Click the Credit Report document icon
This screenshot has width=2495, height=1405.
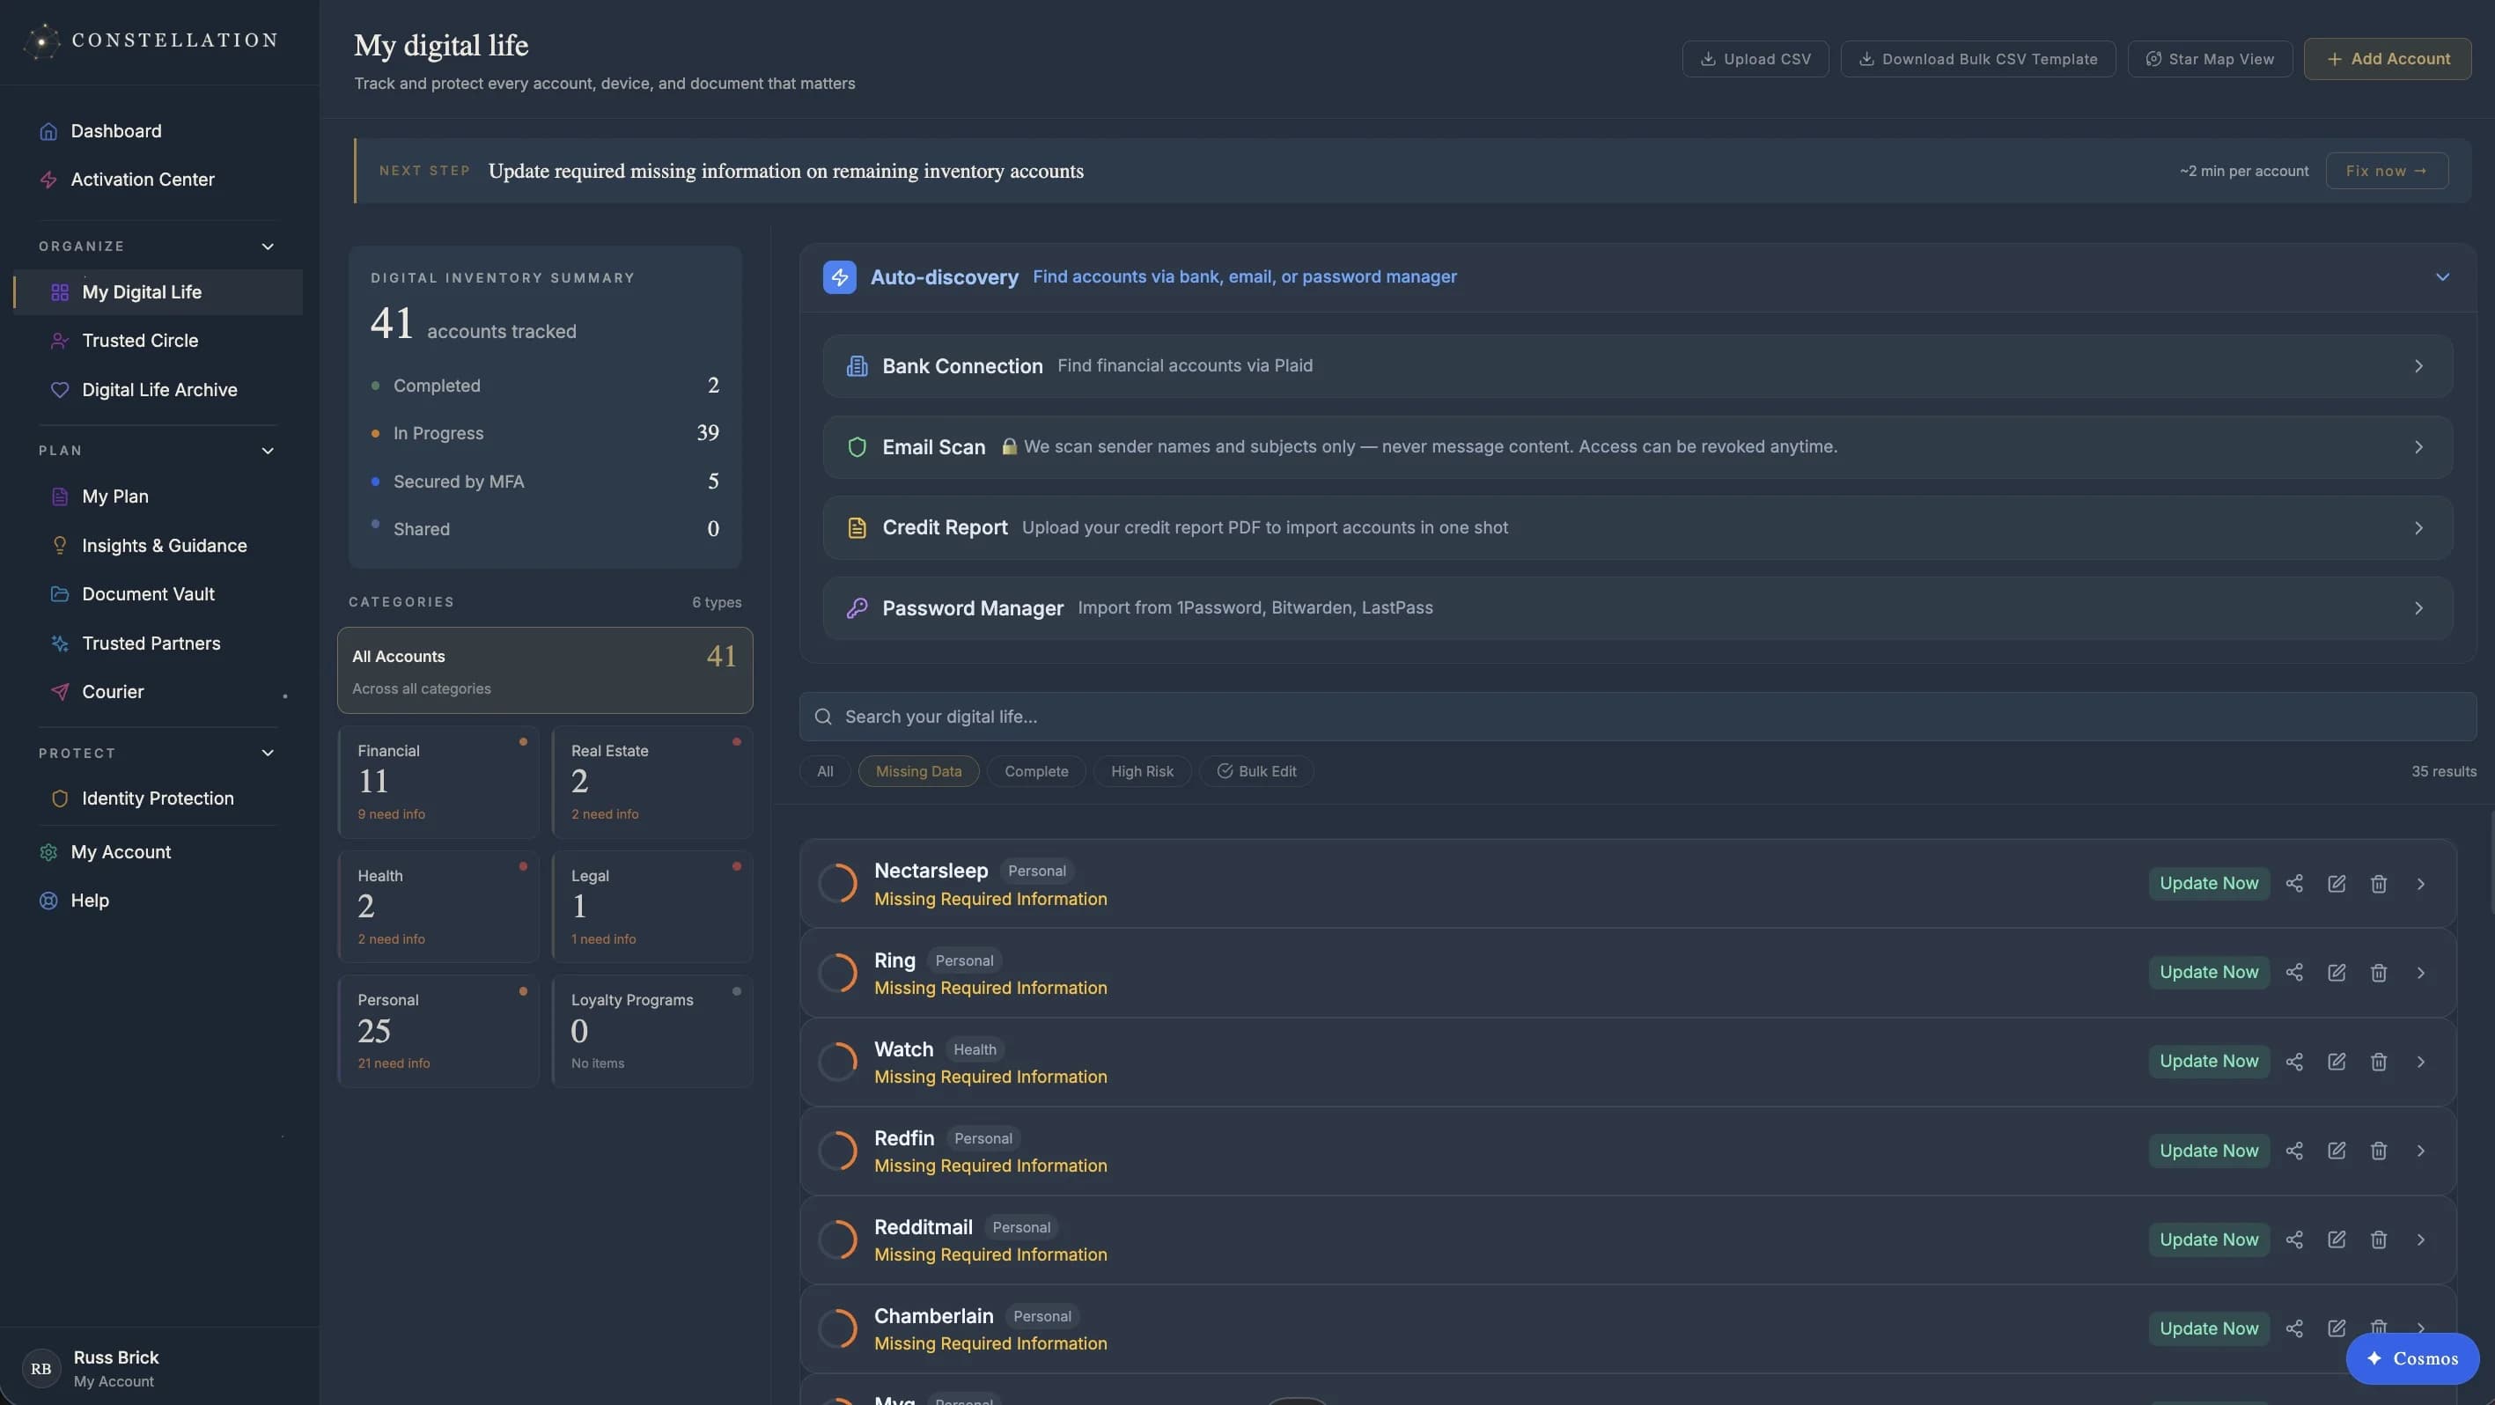click(857, 527)
